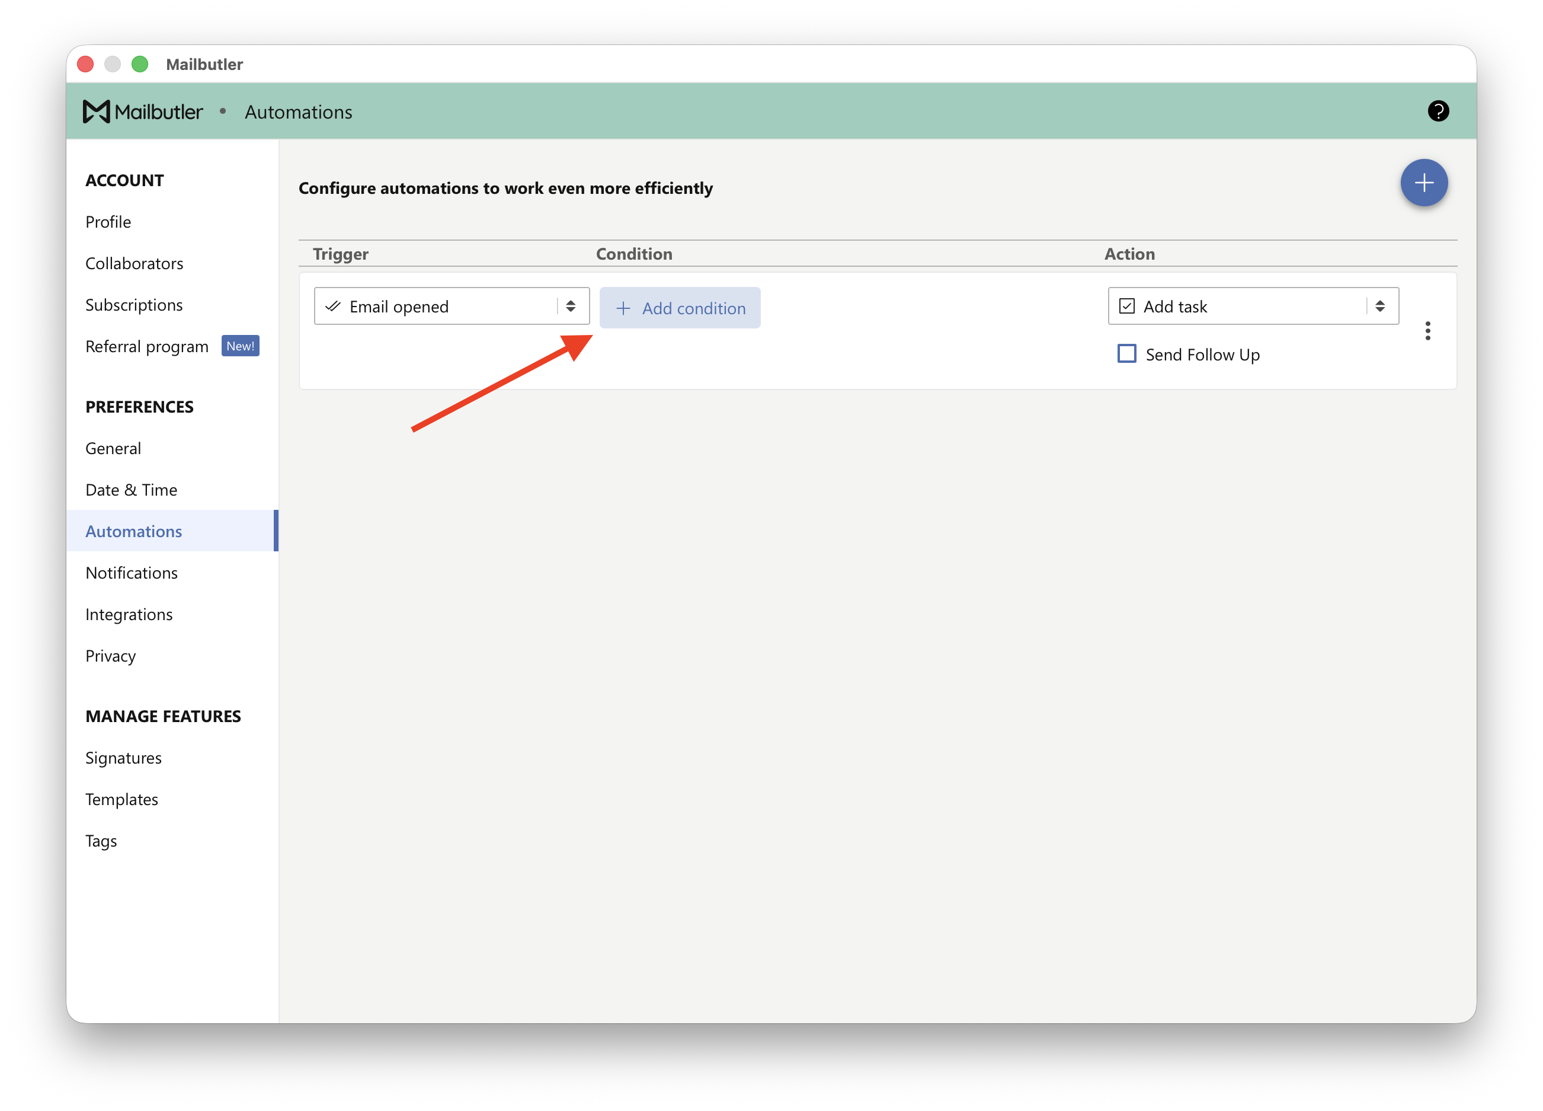Open the Referral program link
This screenshot has height=1111, width=1543.
(147, 346)
